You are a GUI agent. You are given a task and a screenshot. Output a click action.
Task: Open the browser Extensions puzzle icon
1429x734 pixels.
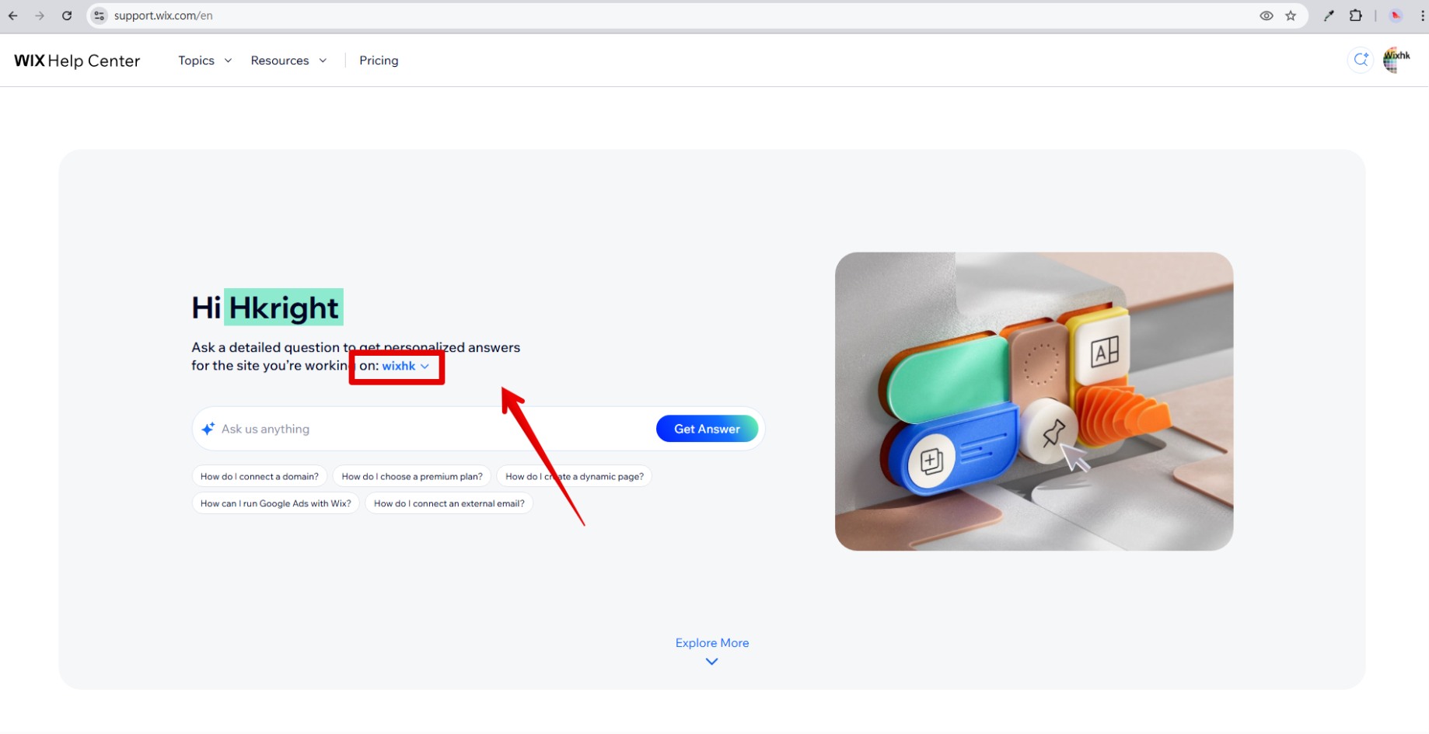(x=1355, y=16)
